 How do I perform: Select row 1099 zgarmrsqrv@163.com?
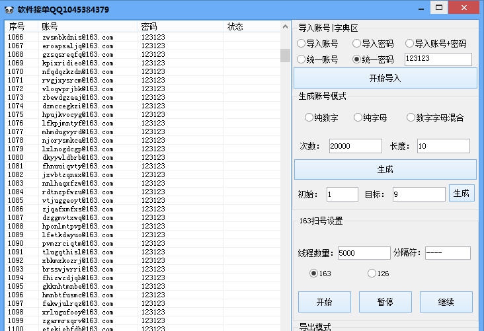click(x=143, y=321)
